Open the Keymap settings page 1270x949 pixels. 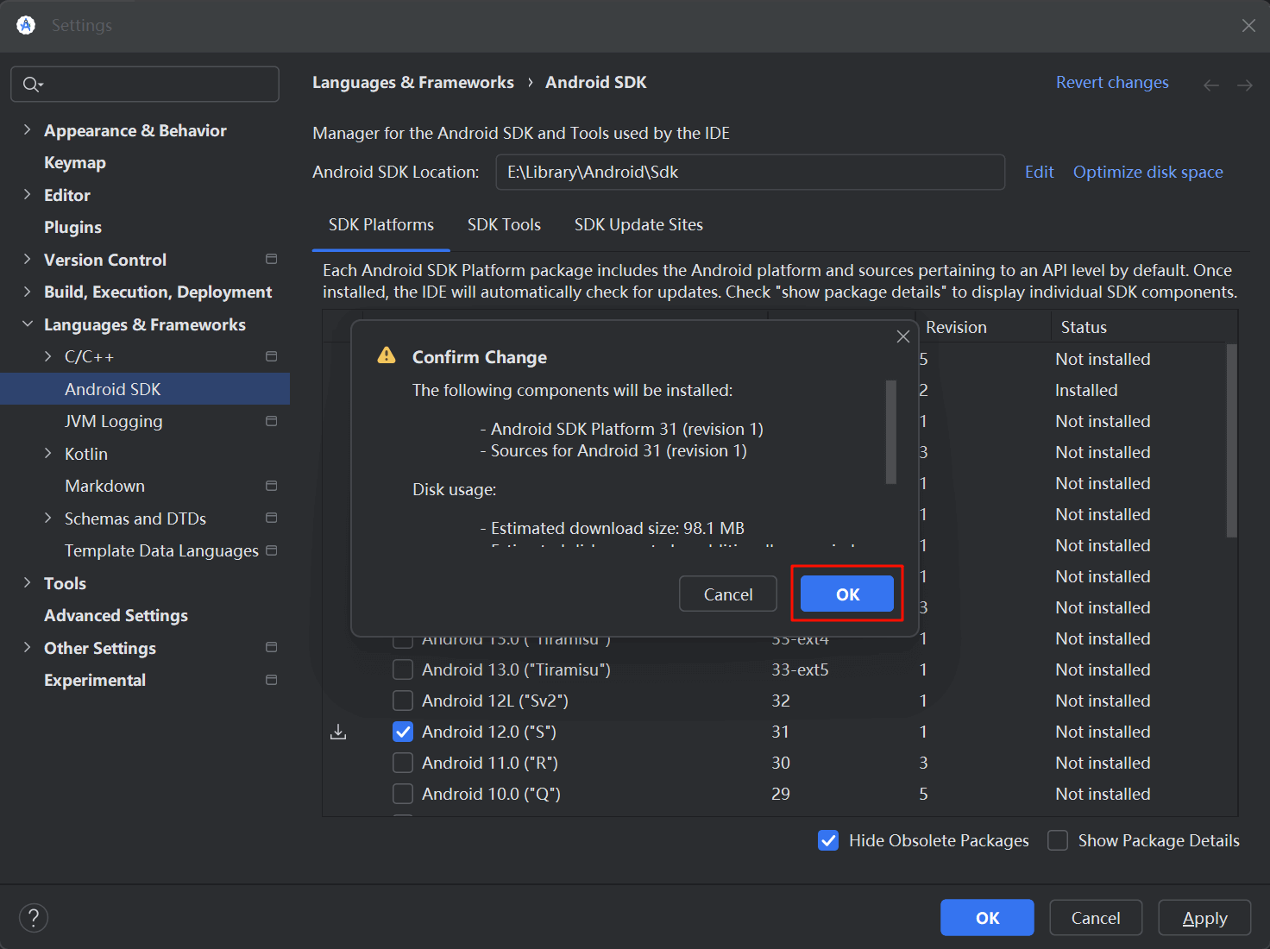(x=75, y=163)
